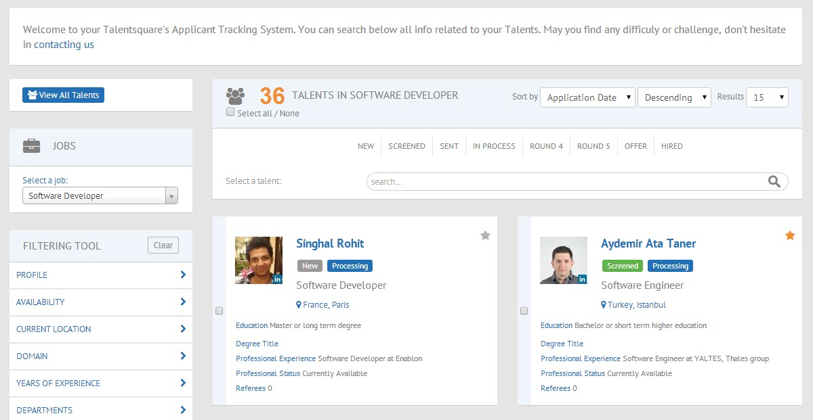Unstar Aydemir Ata Taner's talent card
813x420 pixels.
point(790,235)
